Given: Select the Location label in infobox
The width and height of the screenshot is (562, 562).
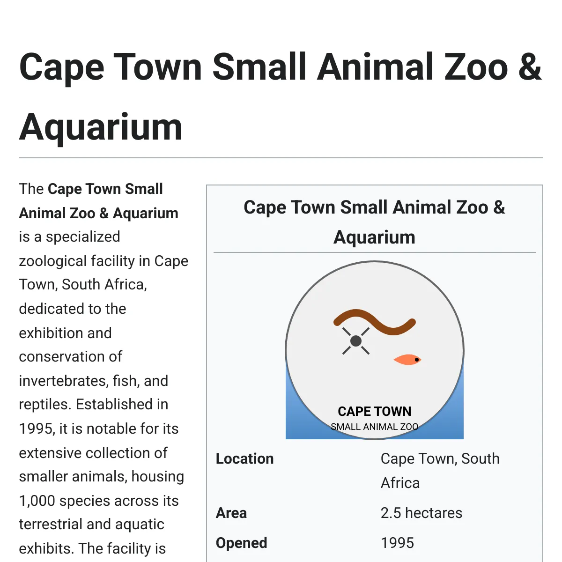Looking at the screenshot, I should click(x=245, y=458).
